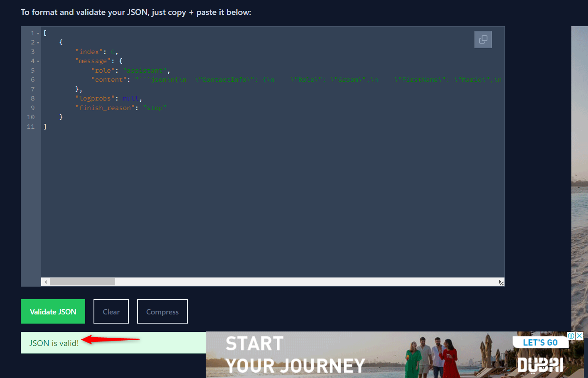This screenshot has width=588, height=378.
Task: Collapse the fold arrow on line 2
Action: click(x=38, y=43)
